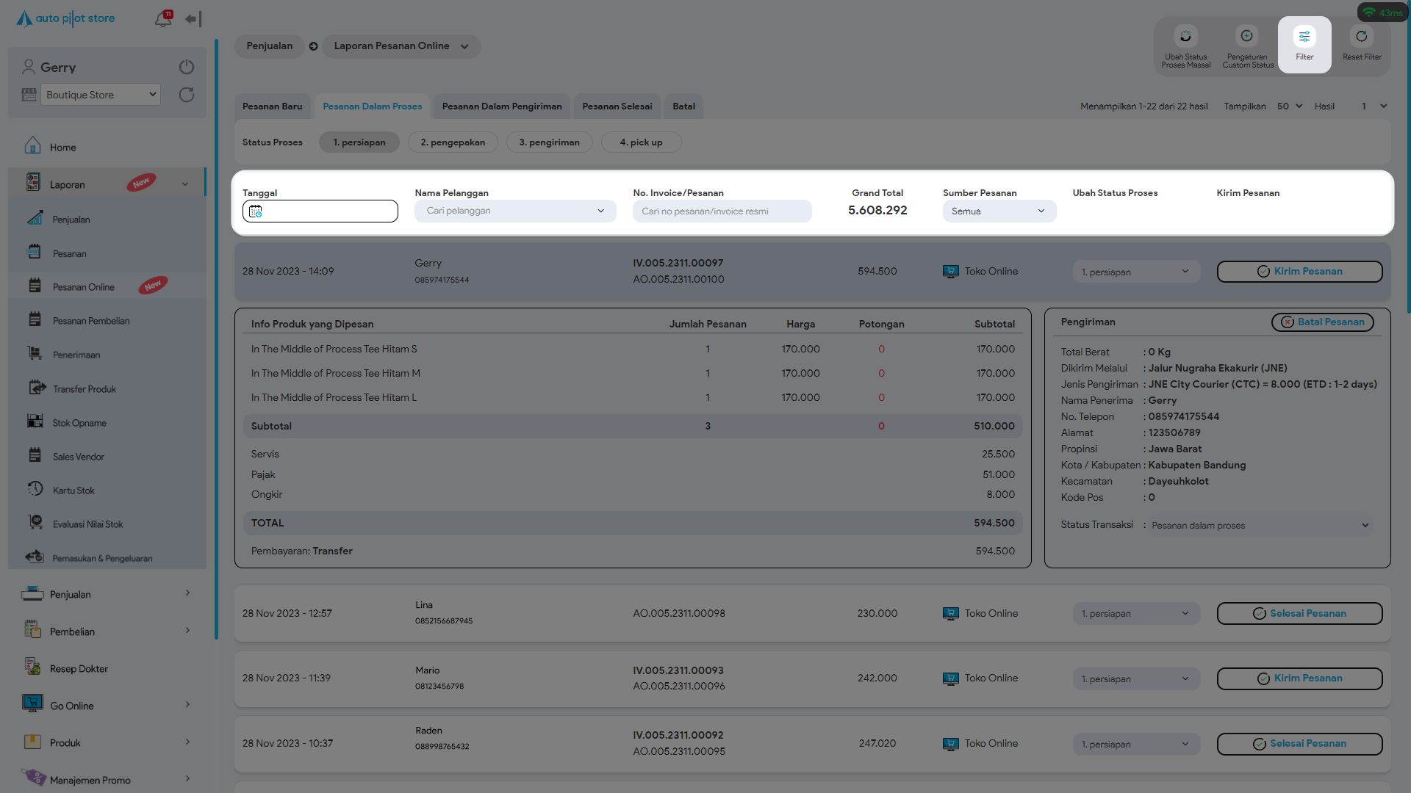The width and height of the screenshot is (1411, 793).
Task: Open Sumber Pesanan Semua dropdown
Action: [999, 211]
